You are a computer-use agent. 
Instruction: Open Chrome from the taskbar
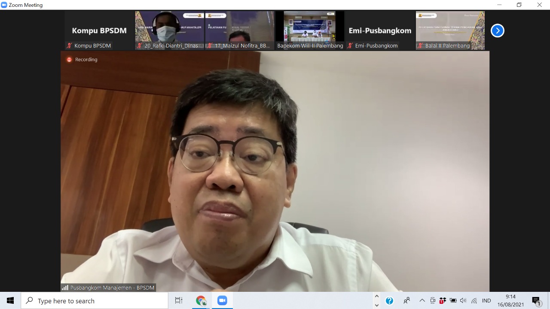coord(201,300)
